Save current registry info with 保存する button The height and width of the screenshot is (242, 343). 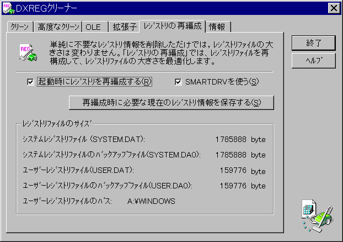tap(163, 102)
